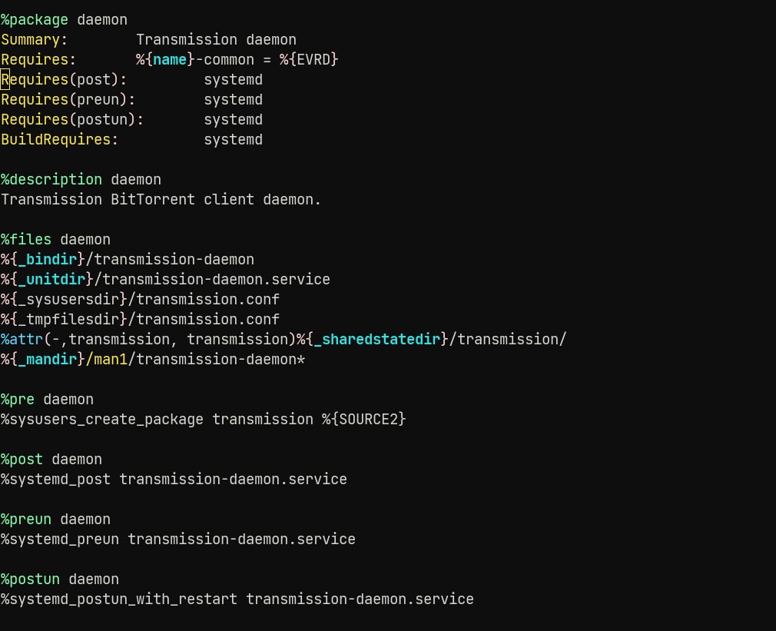The width and height of the screenshot is (776, 631).
Task: Click 'daemon' after the %package directive
Action: 102,20
